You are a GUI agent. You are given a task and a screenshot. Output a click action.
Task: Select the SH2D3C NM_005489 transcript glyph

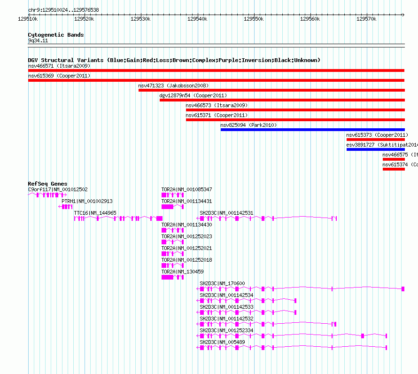[x=292, y=348]
